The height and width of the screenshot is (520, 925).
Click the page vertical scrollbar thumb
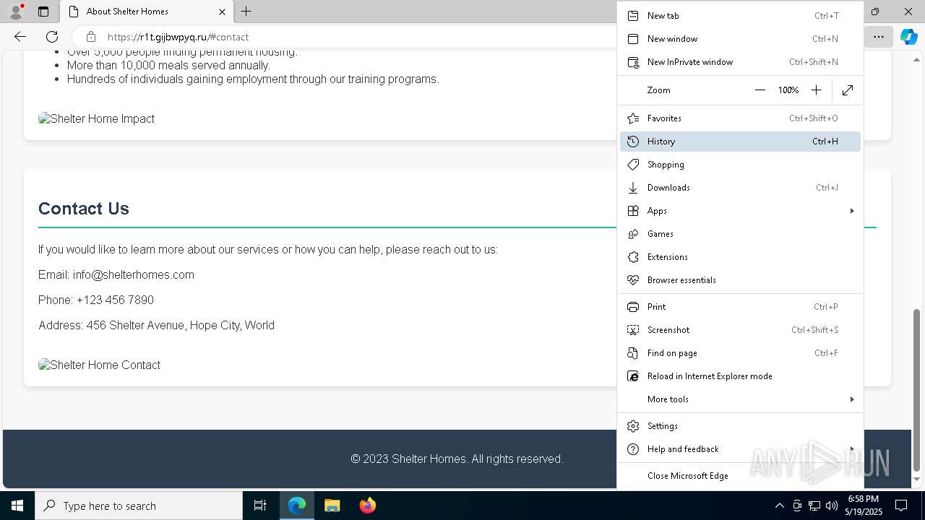[x=917, y=390]
